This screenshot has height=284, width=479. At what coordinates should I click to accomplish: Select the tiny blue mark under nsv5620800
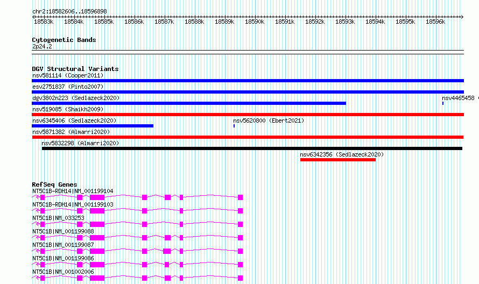pyautogui.click(x=234, y=126)
